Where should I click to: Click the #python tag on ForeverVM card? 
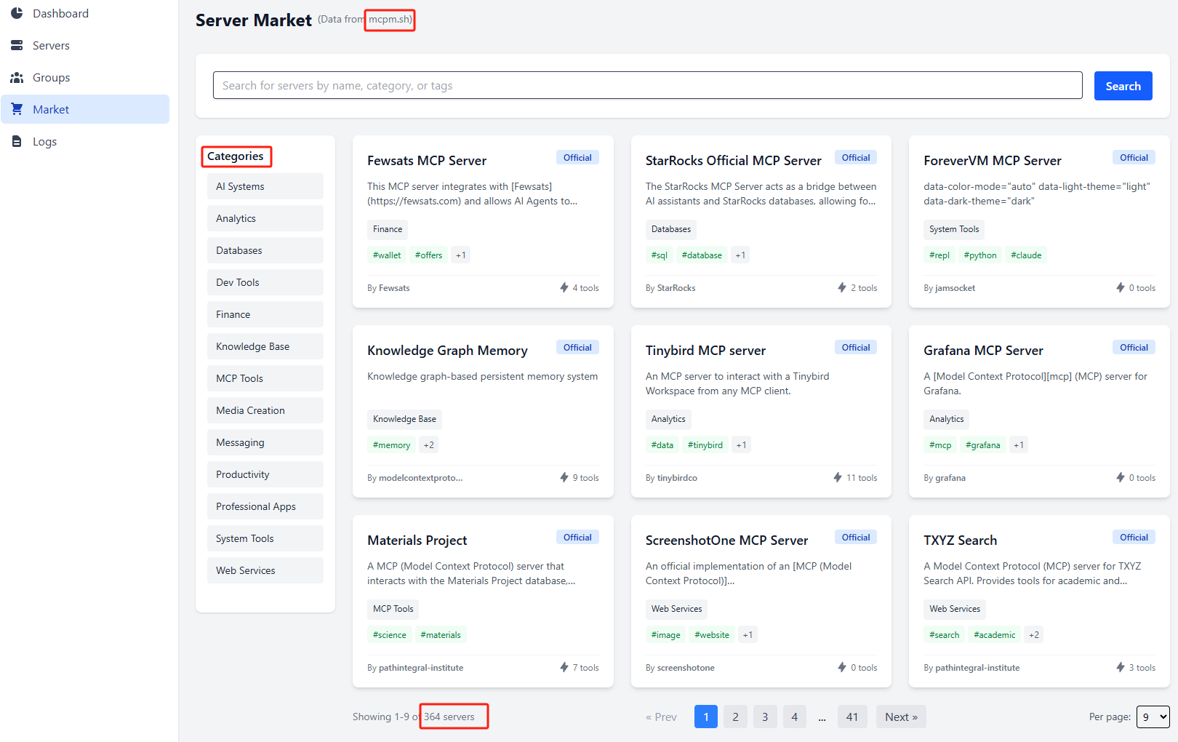coord(980,255)
